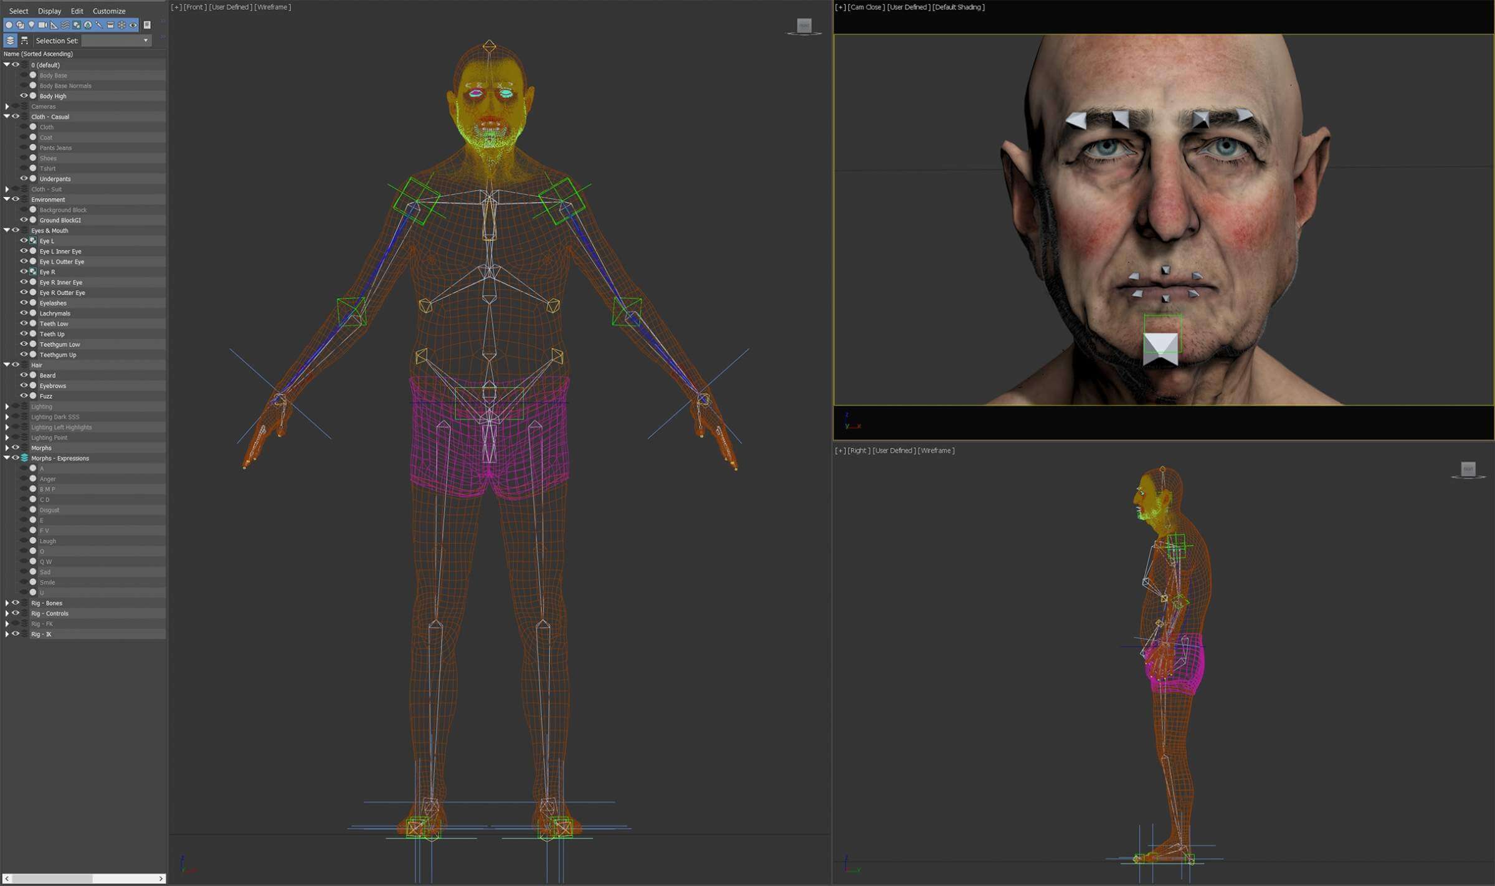Toggle Display Bones filter icon
1495x886 pixels.
pos(98,25)
